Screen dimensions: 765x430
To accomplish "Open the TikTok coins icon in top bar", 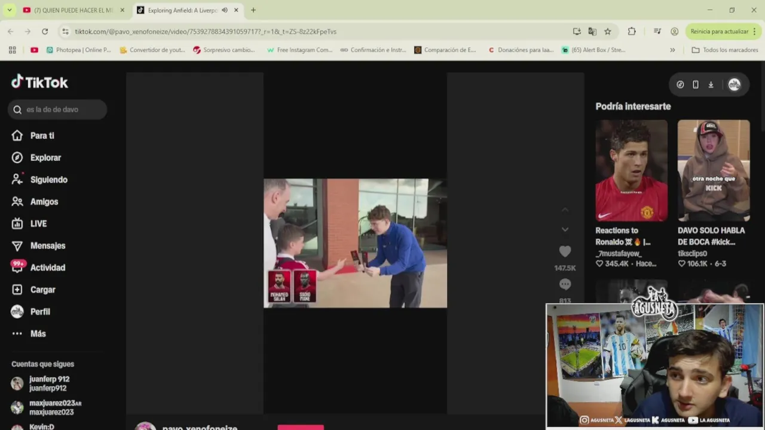I will click(x=680, y=85).
